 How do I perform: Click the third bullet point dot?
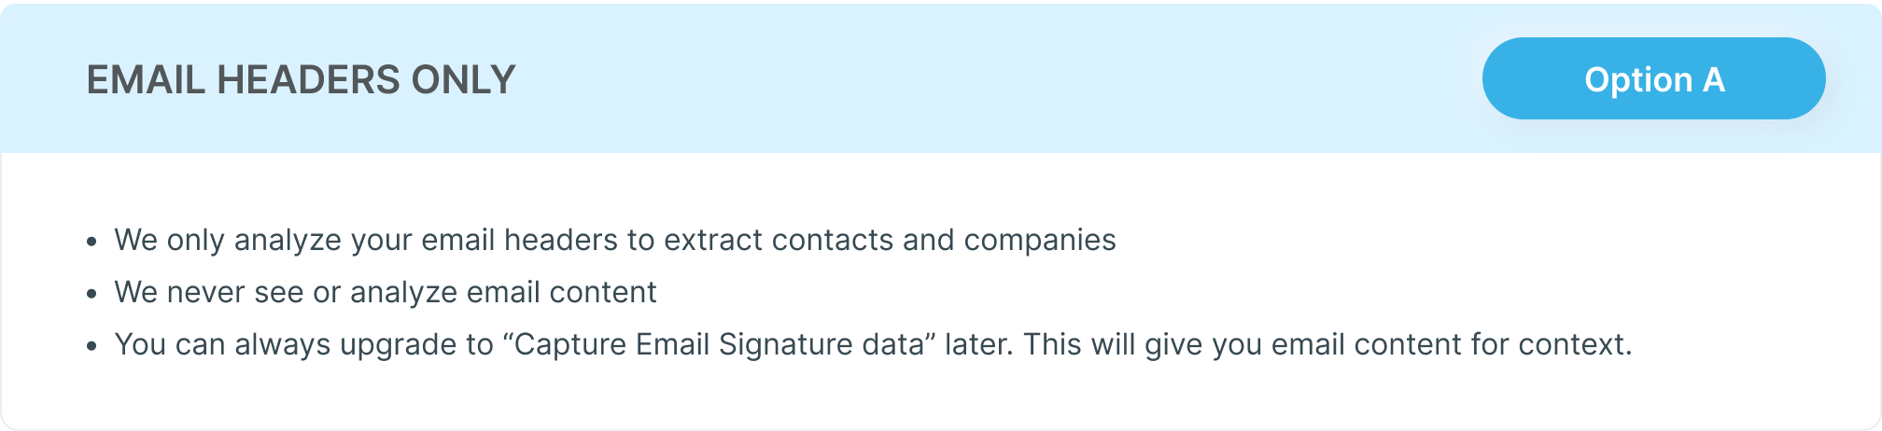pyautogui.click(x=91, y=347)
